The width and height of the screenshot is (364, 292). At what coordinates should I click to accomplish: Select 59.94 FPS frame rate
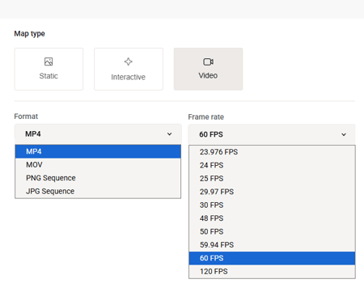click(272, 245)
